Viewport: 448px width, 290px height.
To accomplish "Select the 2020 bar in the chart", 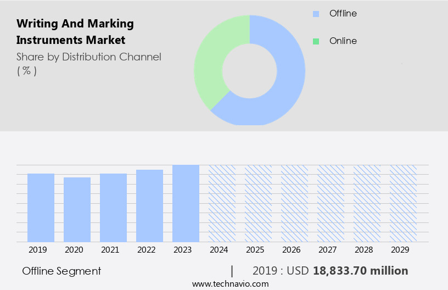I will [x=77, y=209].
